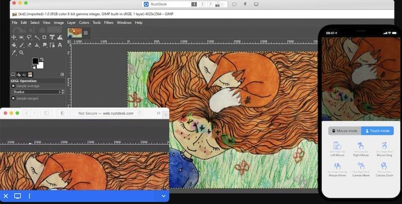Expand the chevron on blue web toolbar

[164, 196]
